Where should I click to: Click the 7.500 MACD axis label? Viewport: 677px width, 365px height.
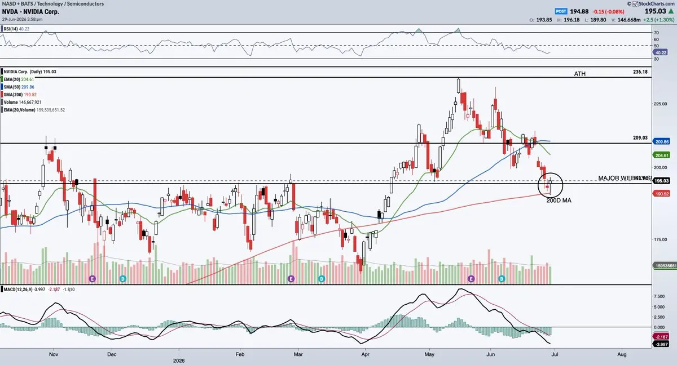[660, 295]
